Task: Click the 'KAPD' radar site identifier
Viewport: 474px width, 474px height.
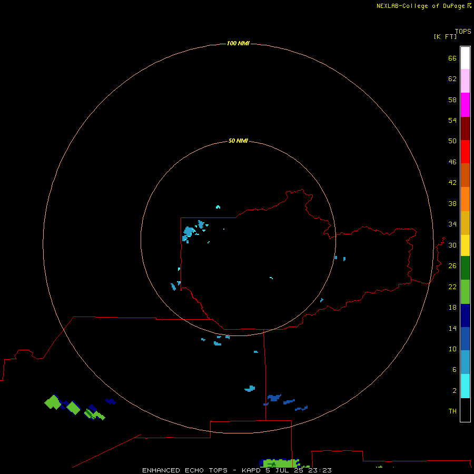Action: point(251,470)
